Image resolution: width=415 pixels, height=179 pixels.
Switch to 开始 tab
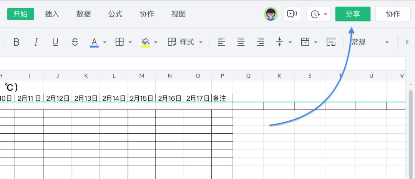[x=21, y=14]
